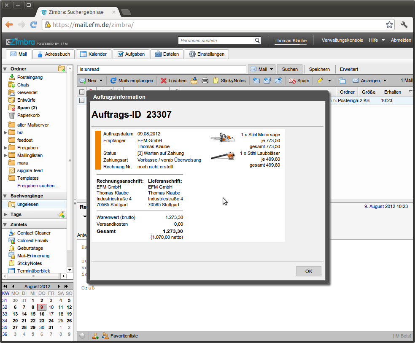Viewport: 415px width, 343px height.
Task: Click the reply icon in mail toolbar
Action: (256, 81)
